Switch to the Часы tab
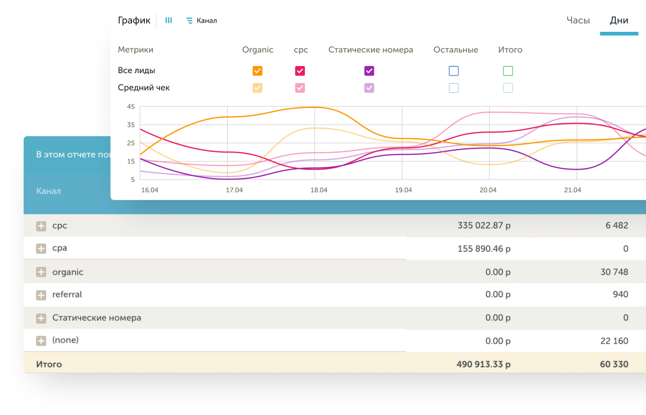Viewport: 646px width, 415px height. tap(578, 20)
